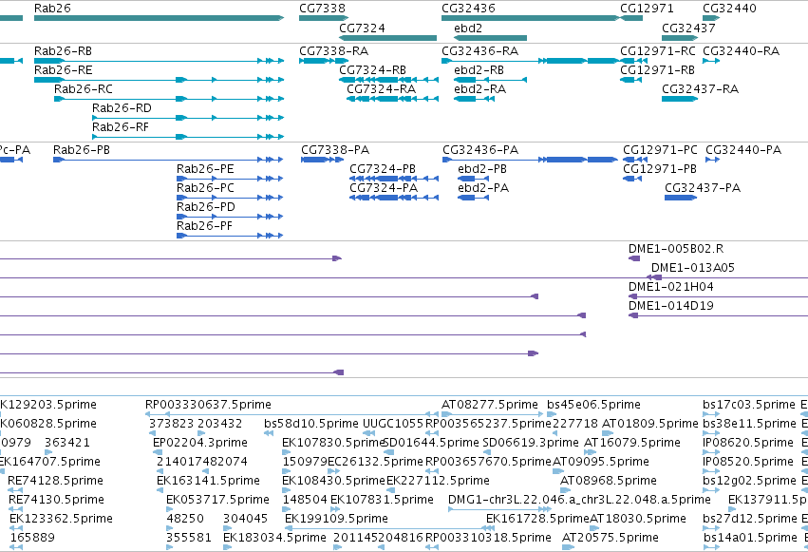Select transcript CG7338-RA
808x552 pixels.
(x=334, y=51)
